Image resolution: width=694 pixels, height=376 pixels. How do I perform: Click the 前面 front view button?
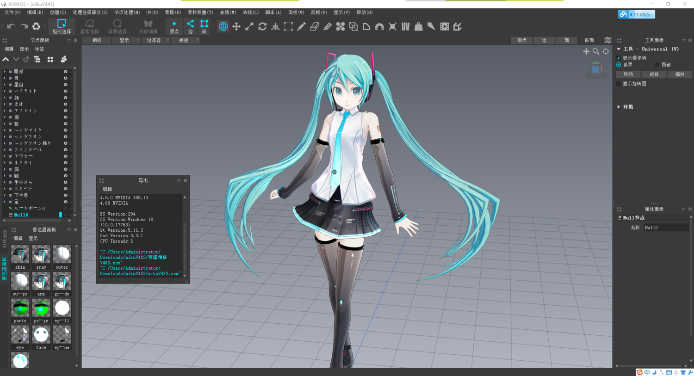pyautogui.click(x=589, y=40)
